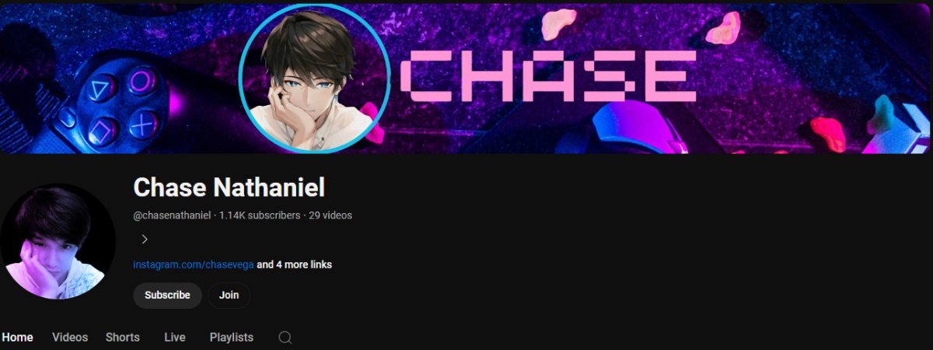The image size is (933, 350).
Task: Join the channel membership
Action: click(x=229, y=296)
